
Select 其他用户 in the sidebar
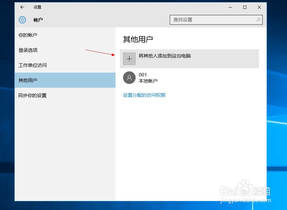point(65,80)
